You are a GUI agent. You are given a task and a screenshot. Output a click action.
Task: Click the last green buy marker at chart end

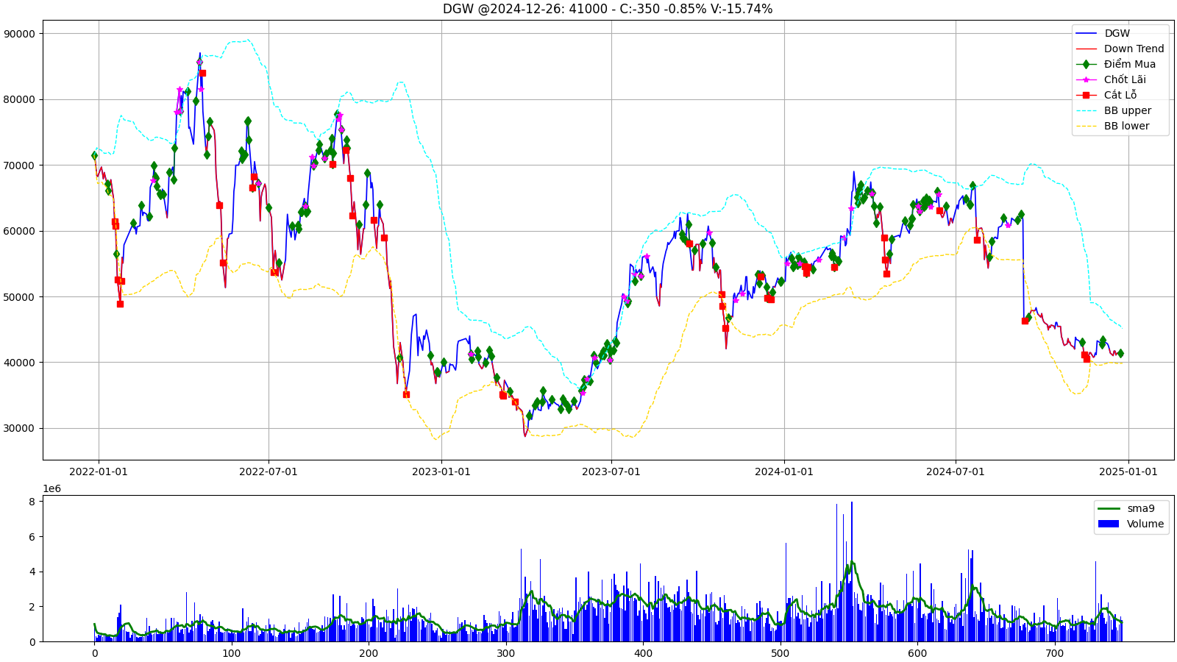[x=1120, y=353]
